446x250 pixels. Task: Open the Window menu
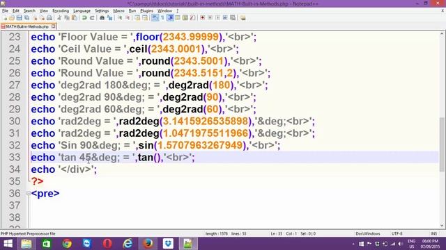pos(164,11)
